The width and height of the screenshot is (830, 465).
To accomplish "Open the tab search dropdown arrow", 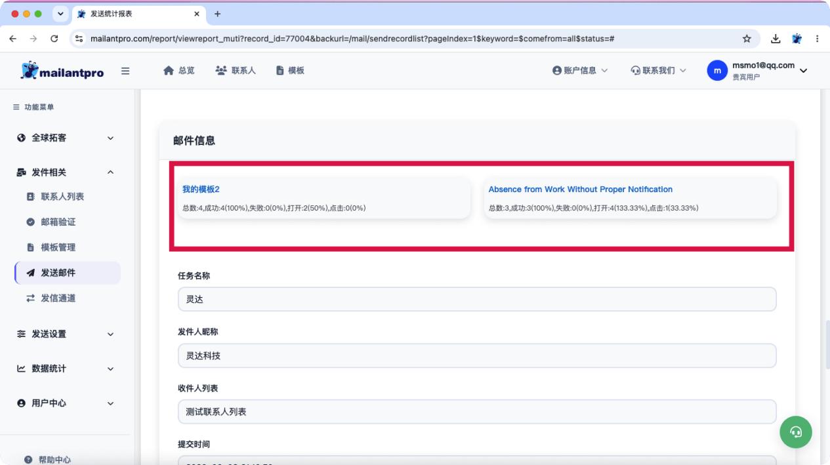I will point(60,14).
